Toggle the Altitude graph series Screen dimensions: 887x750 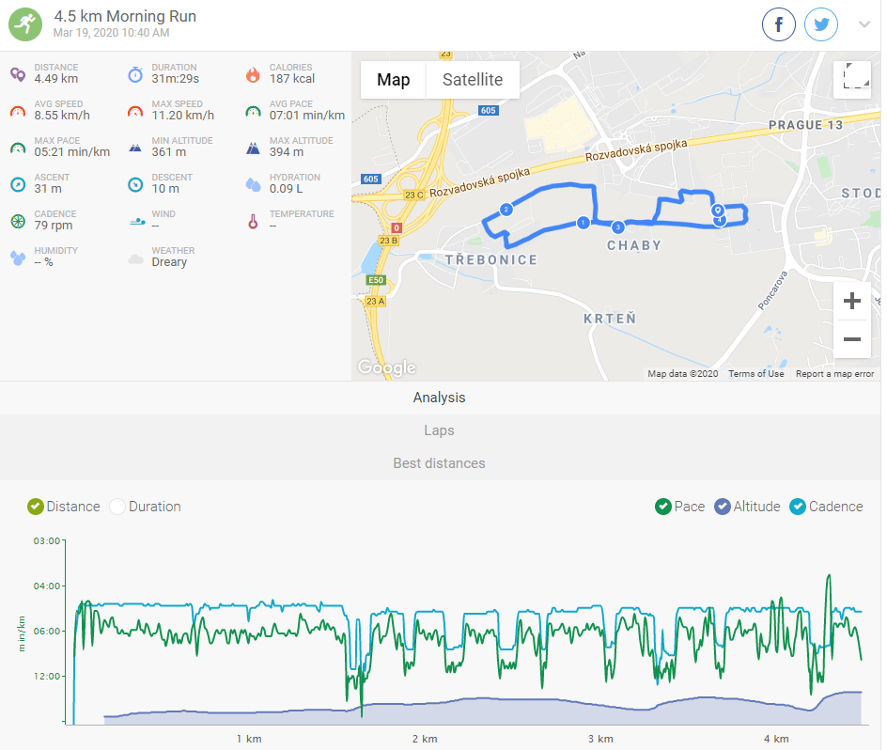pos(723,507)
